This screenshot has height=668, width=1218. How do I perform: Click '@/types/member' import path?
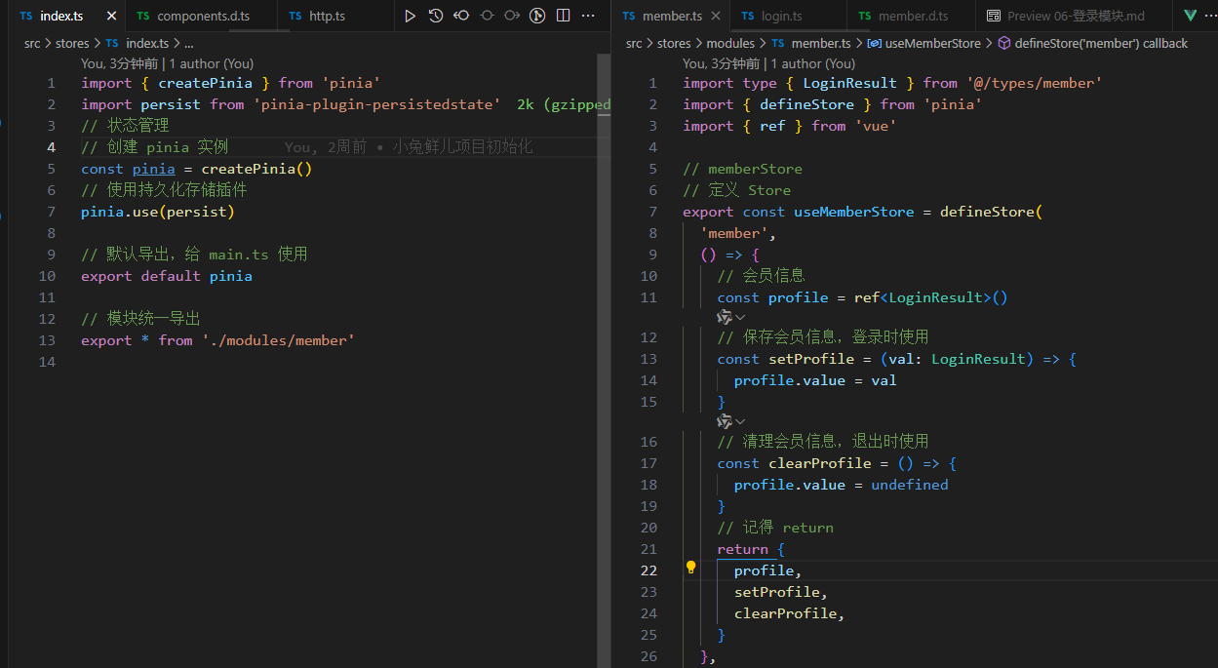(x=1035, y=83)
